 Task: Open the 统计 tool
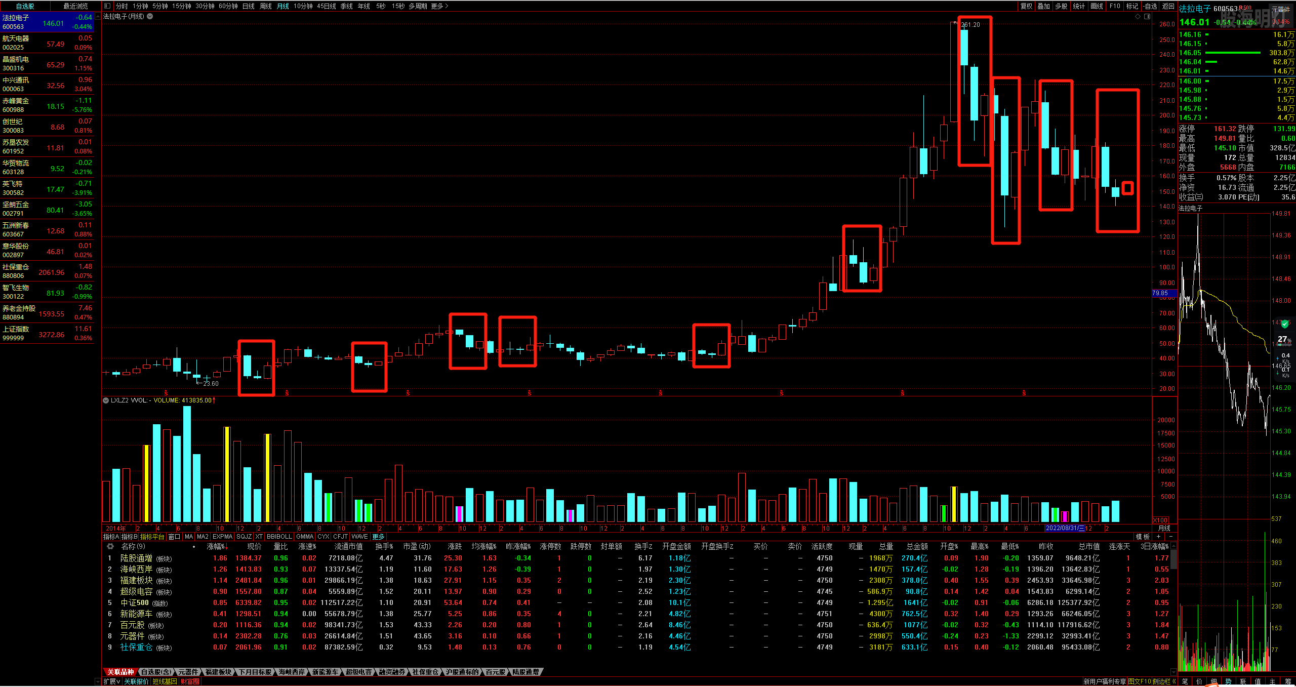point(1079,6)
